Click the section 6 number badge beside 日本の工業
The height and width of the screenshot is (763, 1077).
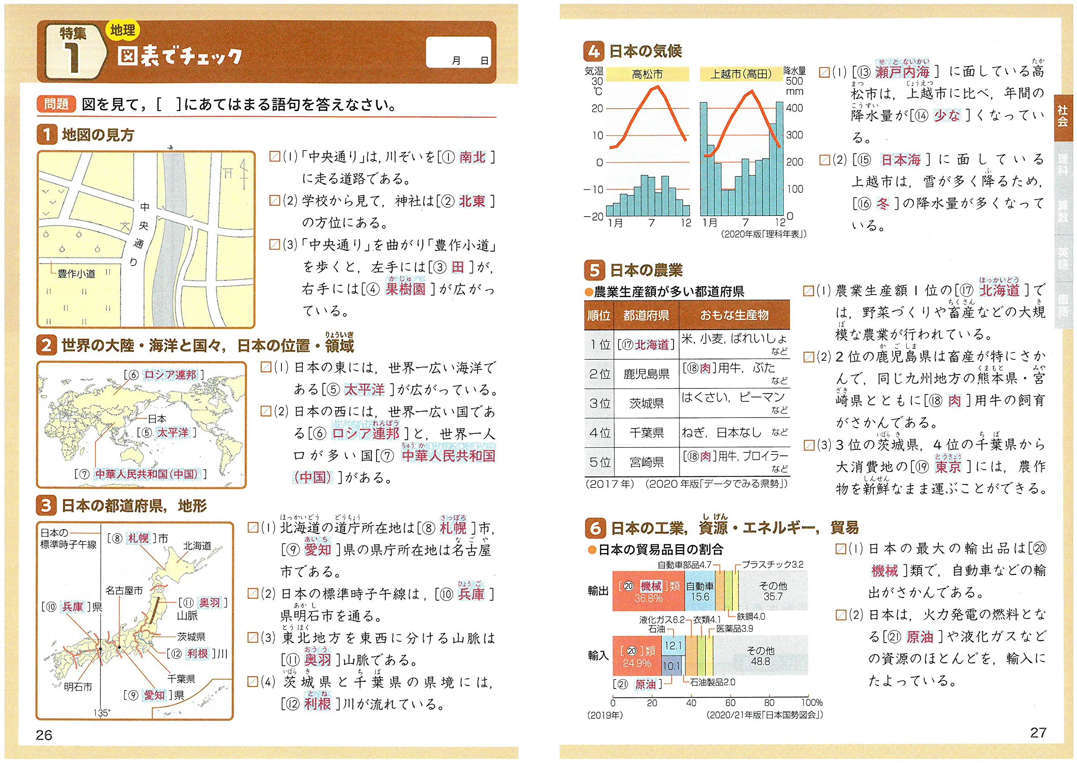click(x=595, y=528)
